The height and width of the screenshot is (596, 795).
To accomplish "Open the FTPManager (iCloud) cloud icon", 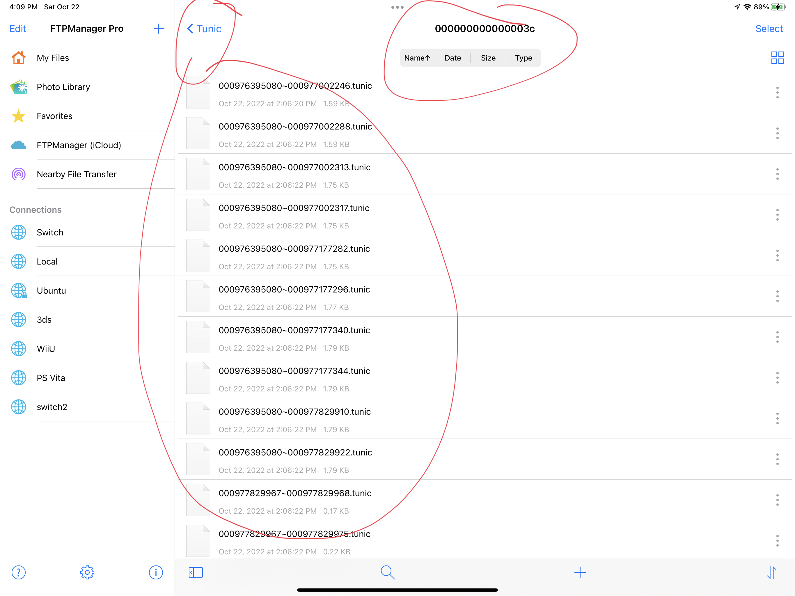I will (18, 145).
